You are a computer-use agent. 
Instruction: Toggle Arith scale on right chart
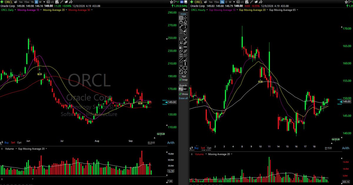pos(346,148)
